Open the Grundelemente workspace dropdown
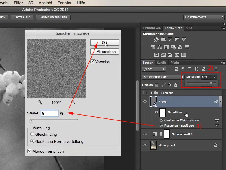The image size is (226, 170). [x=204, y=17]
